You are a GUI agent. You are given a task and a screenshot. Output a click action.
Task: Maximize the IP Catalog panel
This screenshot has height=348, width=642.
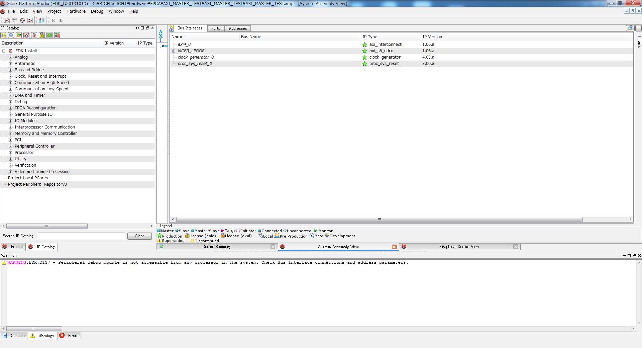pyautogui.click(x=142, y=28)
